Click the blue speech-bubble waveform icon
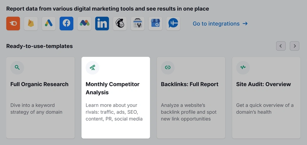The height and width of the screenshot is (145, 307). point(173,24)
